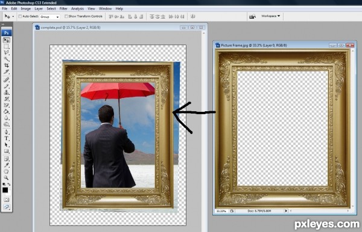Toggle Quick Mask mode
This screenshot has width=362, height=232.
pyautogui.click(x=7, y=200)
